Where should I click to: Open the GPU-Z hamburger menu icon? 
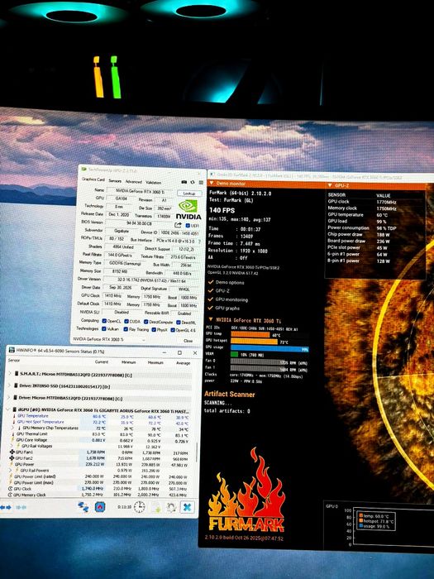[x=201, y=183]
